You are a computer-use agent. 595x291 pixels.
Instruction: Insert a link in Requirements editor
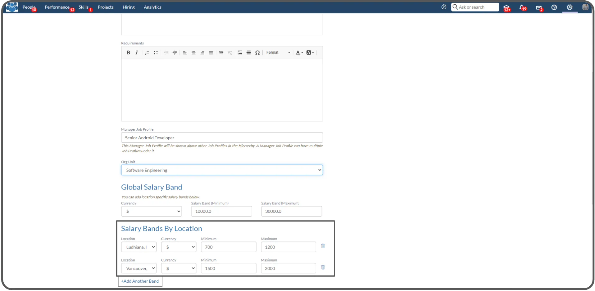pyautogui.click(x=221, y=53)
